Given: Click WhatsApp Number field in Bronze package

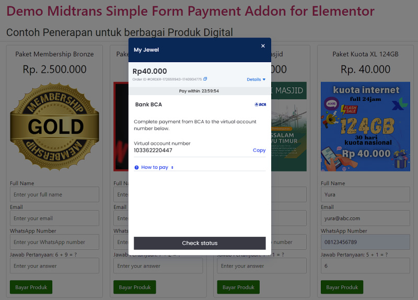Looking at the screenshot, I should [54, 242].
